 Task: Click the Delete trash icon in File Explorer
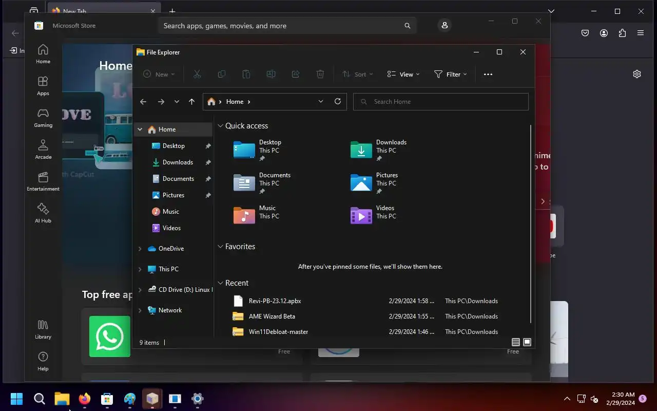click(x=320, y=74)
